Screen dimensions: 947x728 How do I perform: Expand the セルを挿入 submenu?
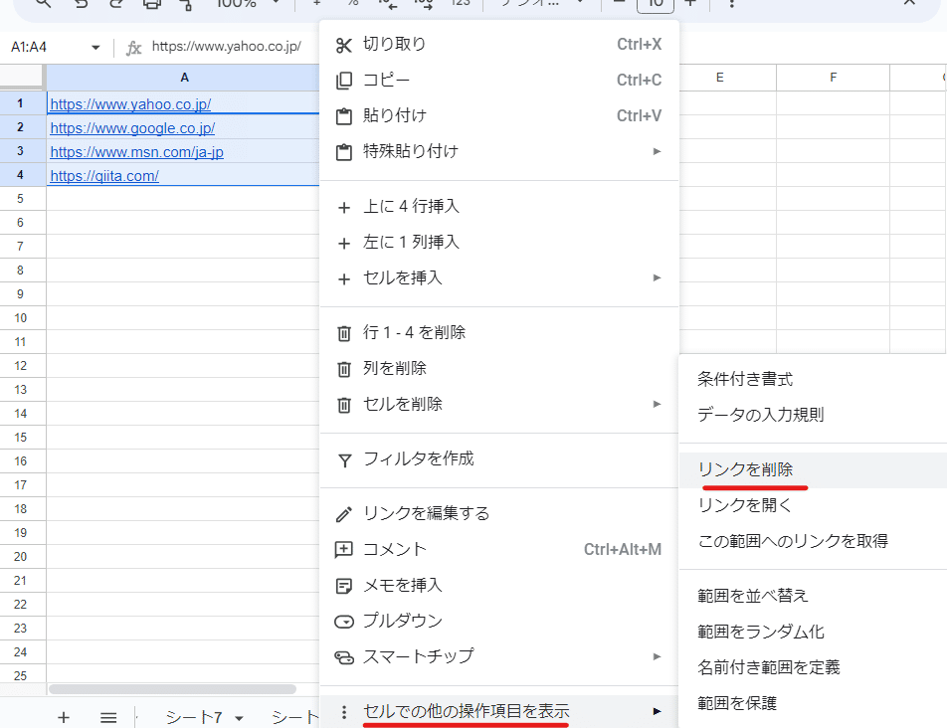[658, 277]
